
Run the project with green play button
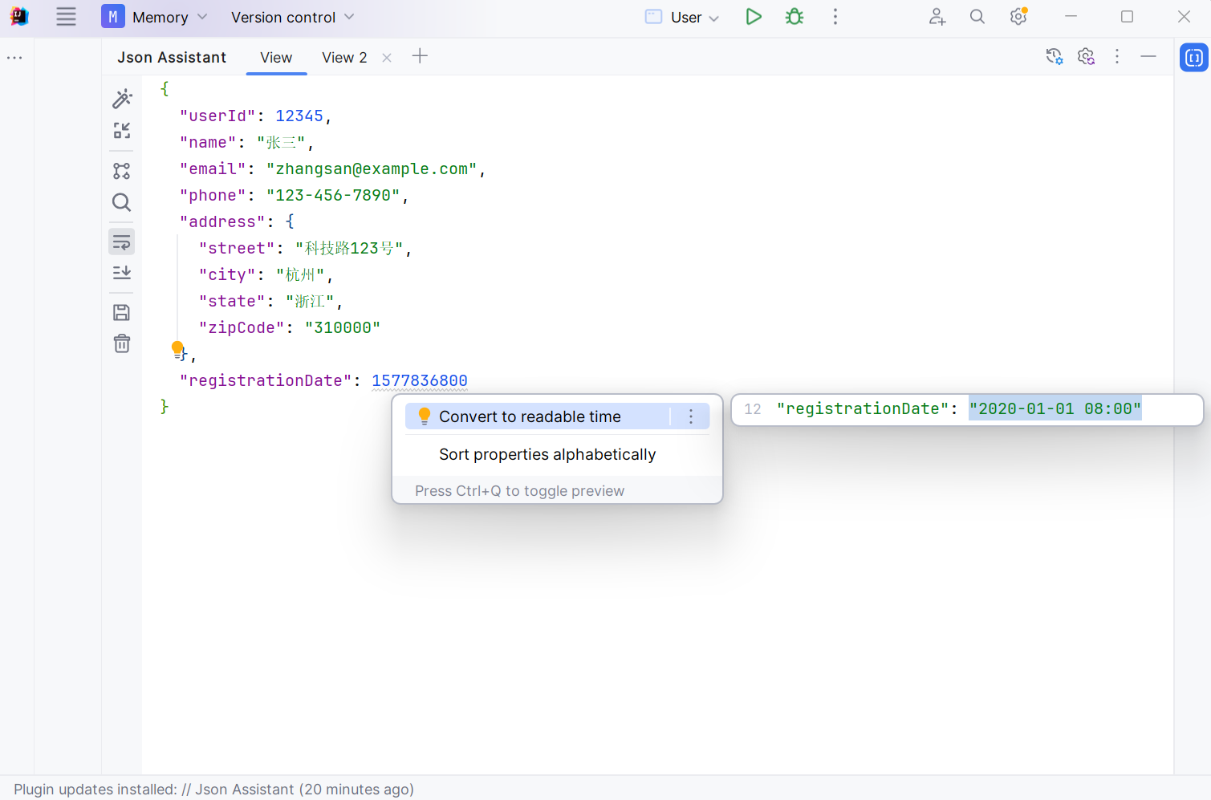pyautogui.click(x=753, y=17)
